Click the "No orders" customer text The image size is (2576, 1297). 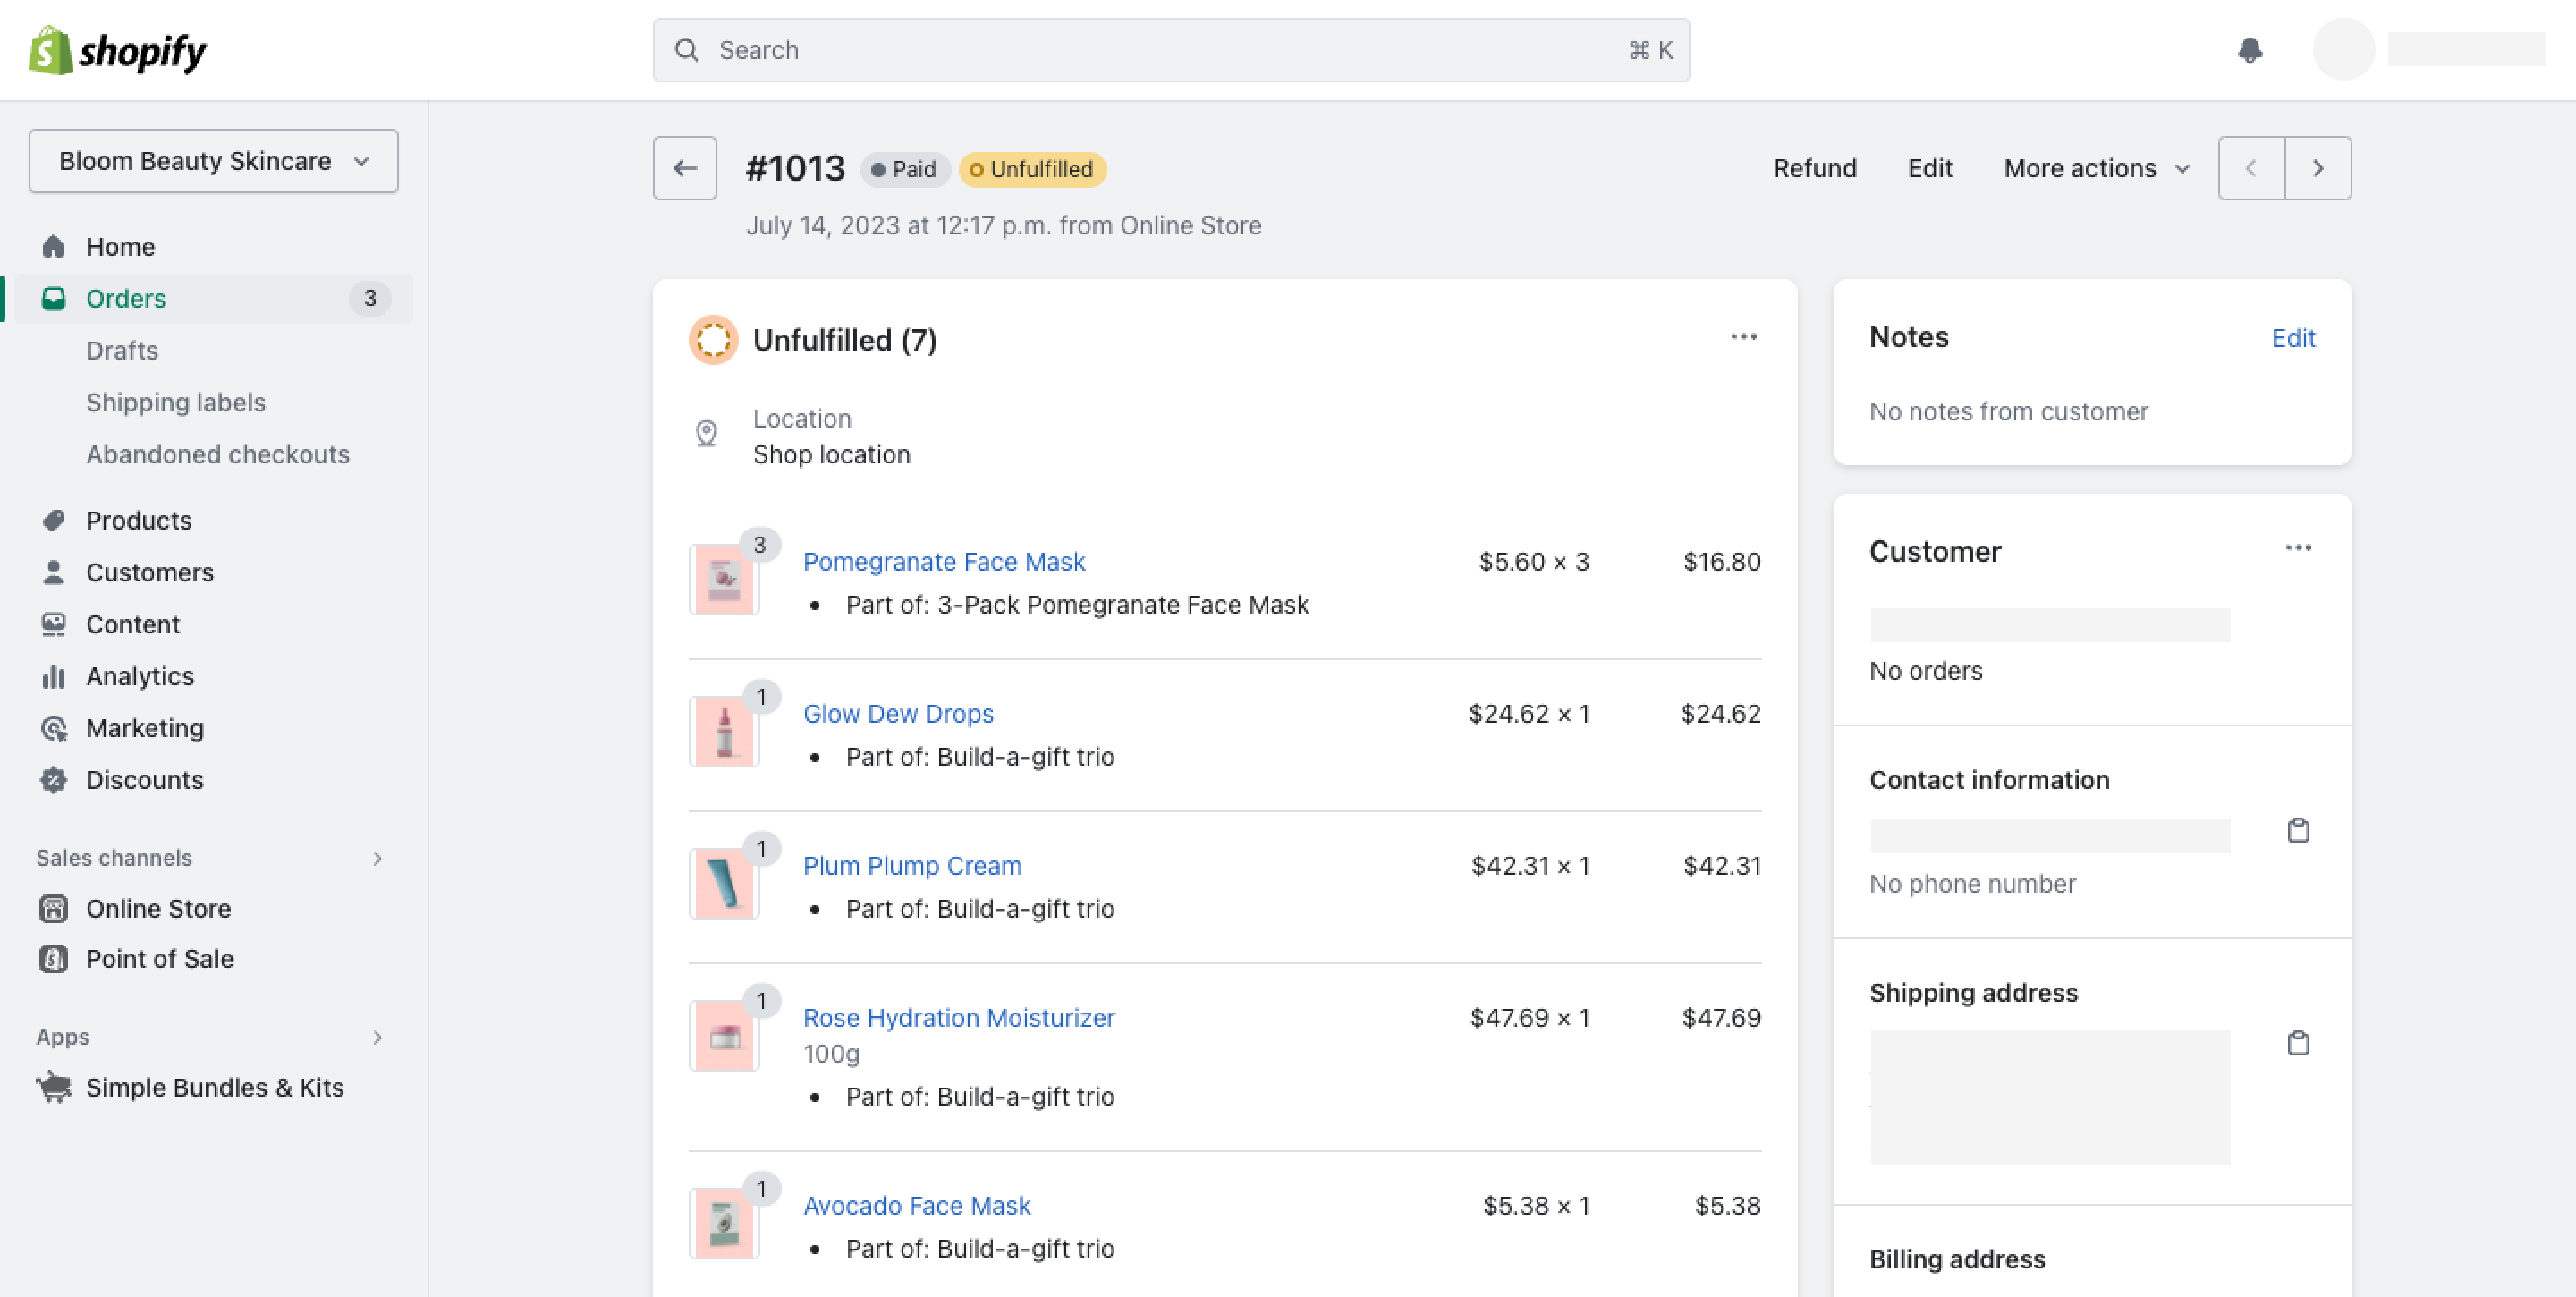pos(1926,671)
